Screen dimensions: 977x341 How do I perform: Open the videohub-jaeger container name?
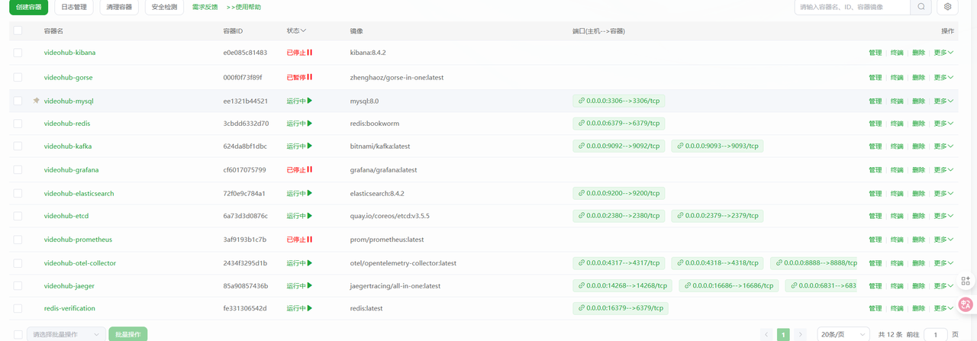tap(69, 285)
